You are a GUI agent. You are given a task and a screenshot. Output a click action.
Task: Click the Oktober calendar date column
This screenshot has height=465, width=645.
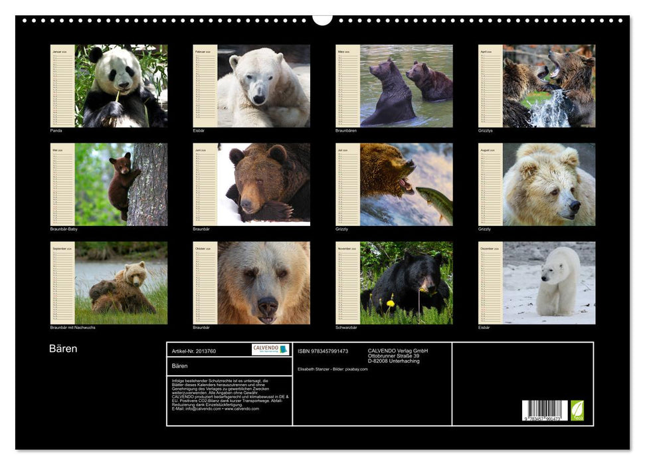point(205,282)
